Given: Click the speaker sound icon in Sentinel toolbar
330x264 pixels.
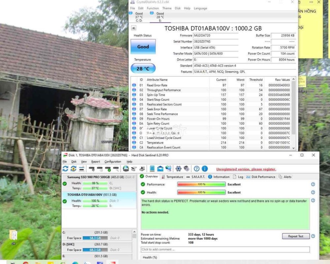Looking at the screenshot, I should pos(186,169).
